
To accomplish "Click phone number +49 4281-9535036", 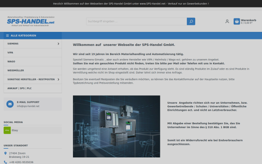I will [x=21, y=162].
